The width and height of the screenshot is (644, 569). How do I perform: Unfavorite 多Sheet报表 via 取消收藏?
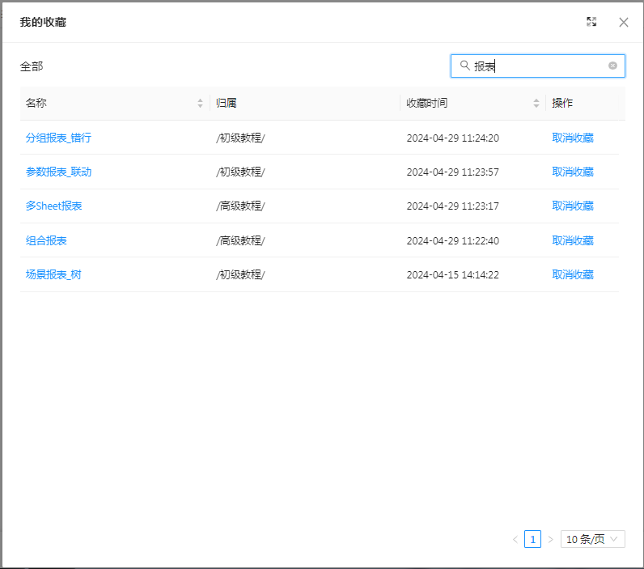click(573, 206)
